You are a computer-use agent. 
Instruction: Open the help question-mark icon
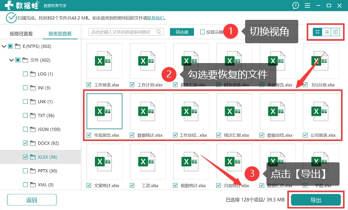pyautogui.click(x=296, y=5)
